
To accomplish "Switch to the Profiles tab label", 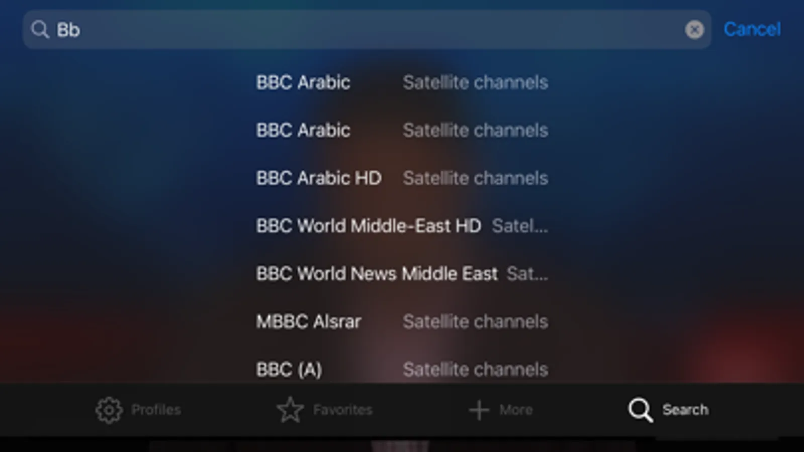I will coord(156,410).
